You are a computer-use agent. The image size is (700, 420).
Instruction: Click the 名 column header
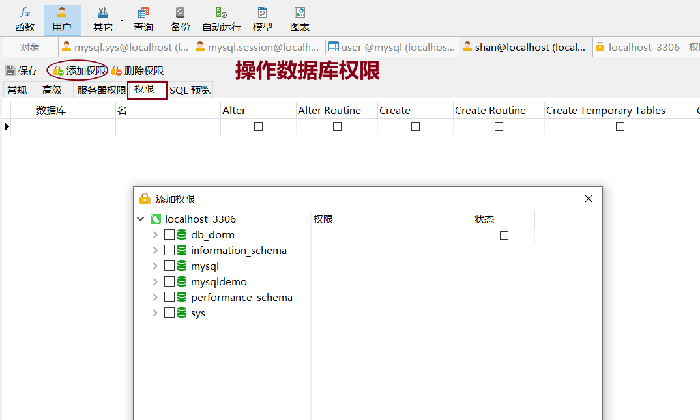click(168, 110)
